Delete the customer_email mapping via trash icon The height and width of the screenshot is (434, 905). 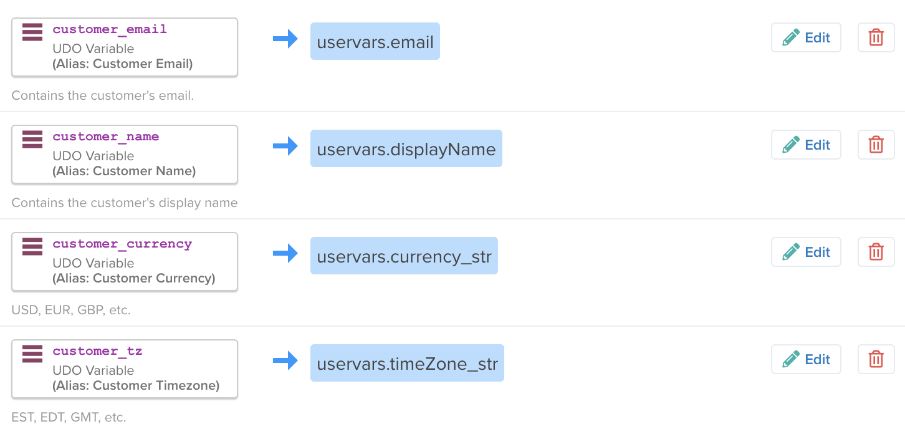click(876, 37)
